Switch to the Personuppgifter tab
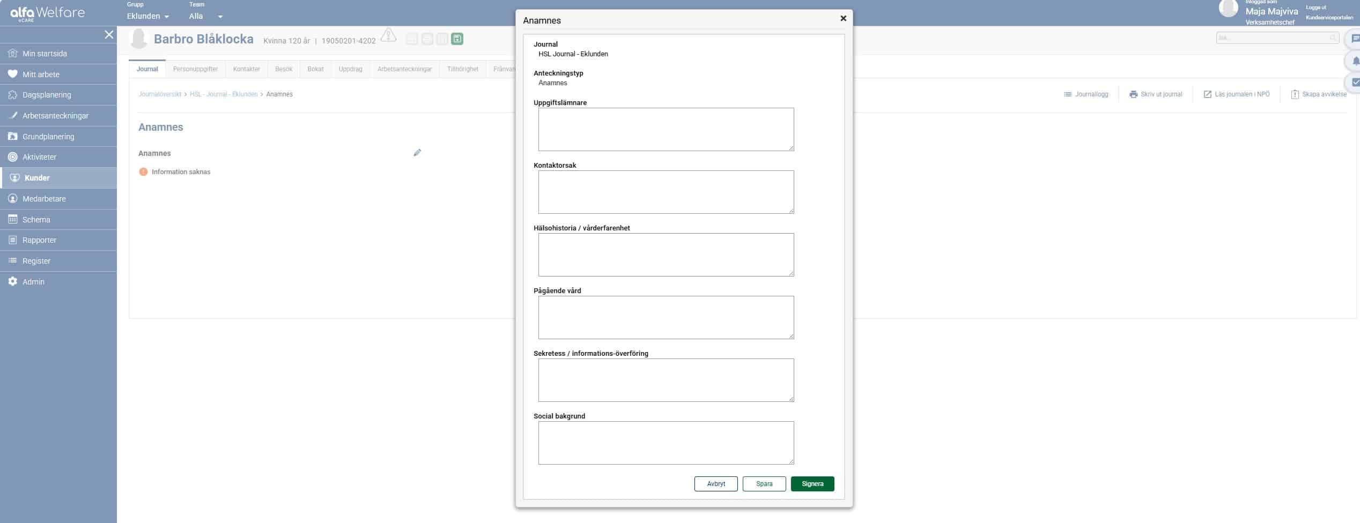Image resolution: width=1360 pixels, height=523 pixels. 195,69
